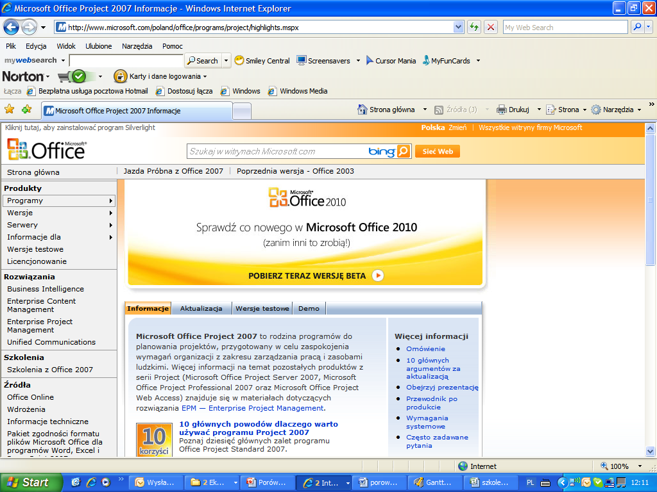The image size is (657, 492).
Task: Click the mywebsearch toolbar text field
Action: coord(126,61)
